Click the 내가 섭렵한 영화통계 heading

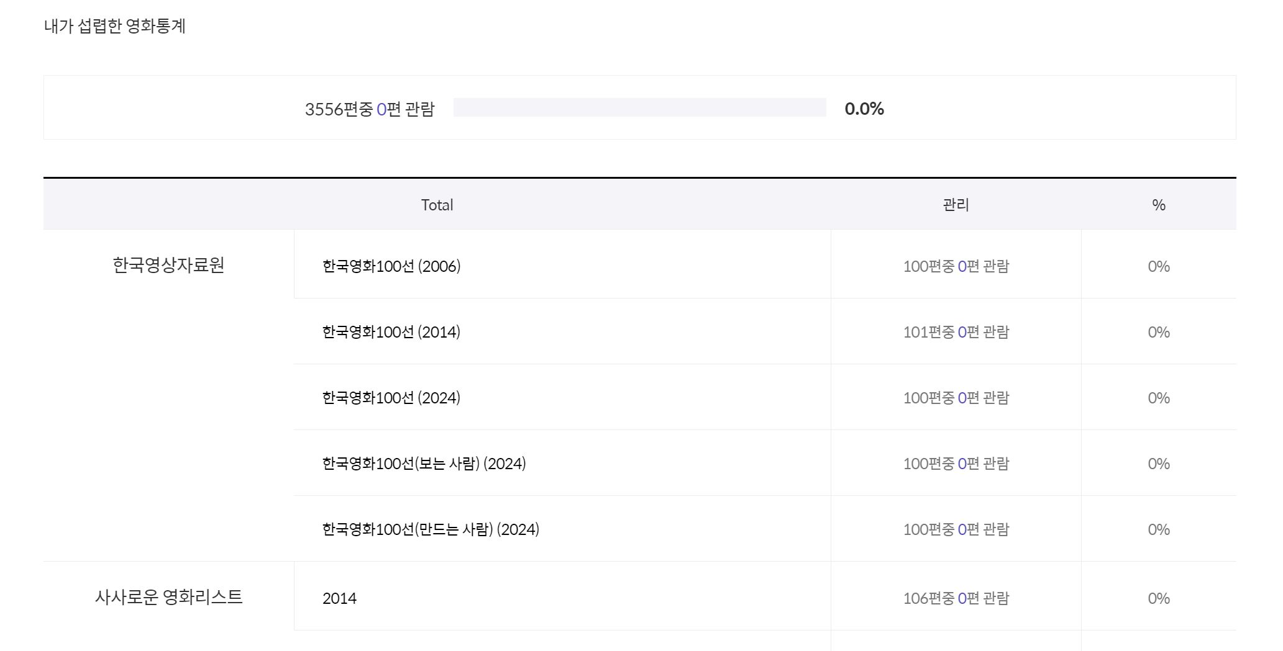coord(115,26)
